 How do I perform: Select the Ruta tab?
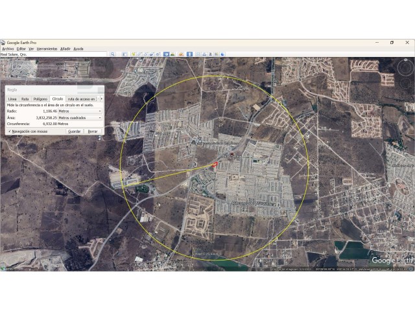coord(25,98)
